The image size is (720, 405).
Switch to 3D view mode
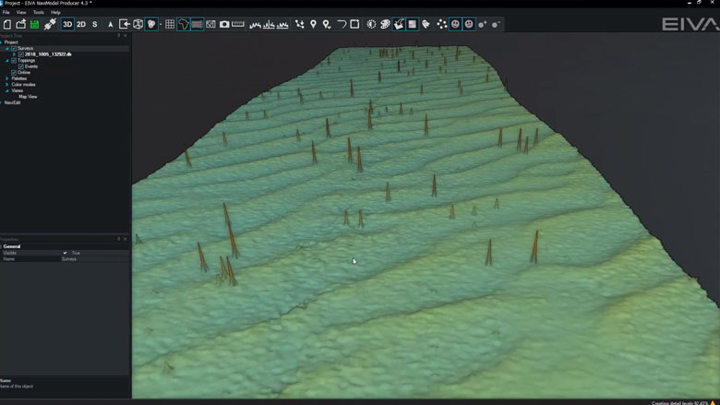(67, 24)
